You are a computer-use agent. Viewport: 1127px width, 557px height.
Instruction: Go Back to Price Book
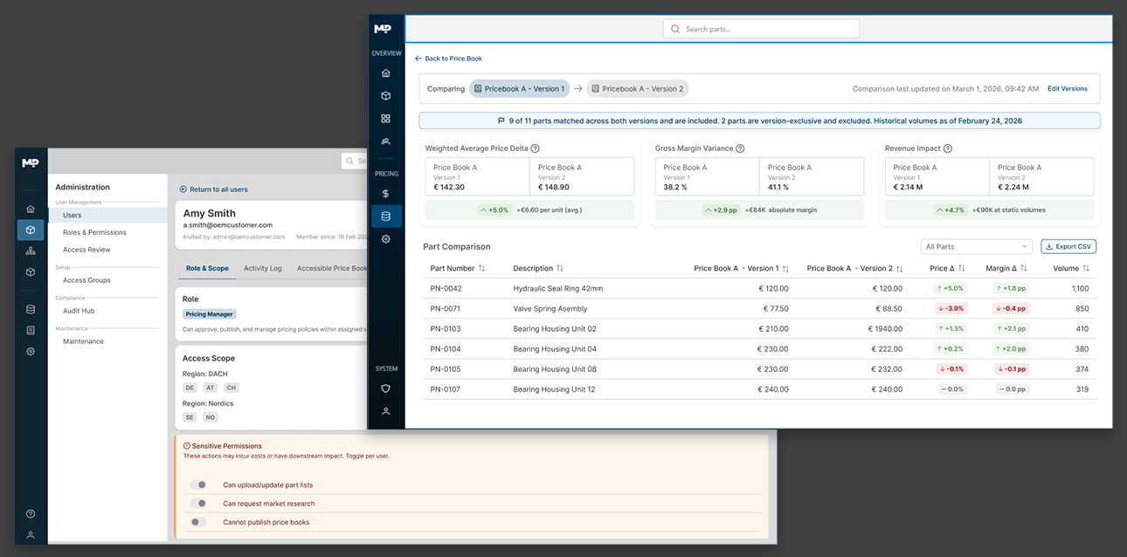click(x=448, y=58)
